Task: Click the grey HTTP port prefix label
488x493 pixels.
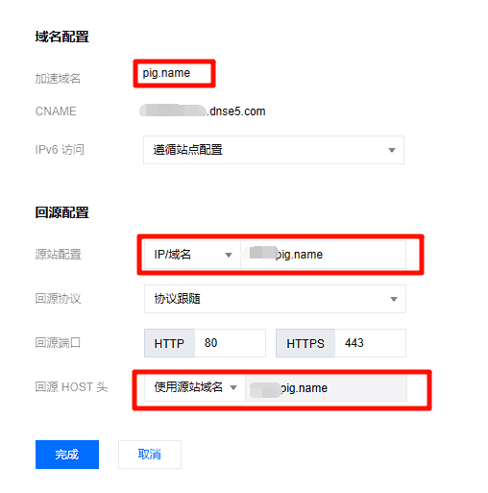Action: 169,343
